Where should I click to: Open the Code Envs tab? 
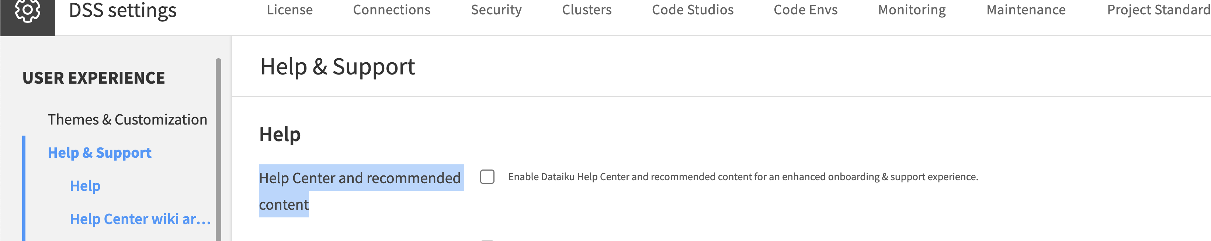pyautogui.click(x=805, y=10)
